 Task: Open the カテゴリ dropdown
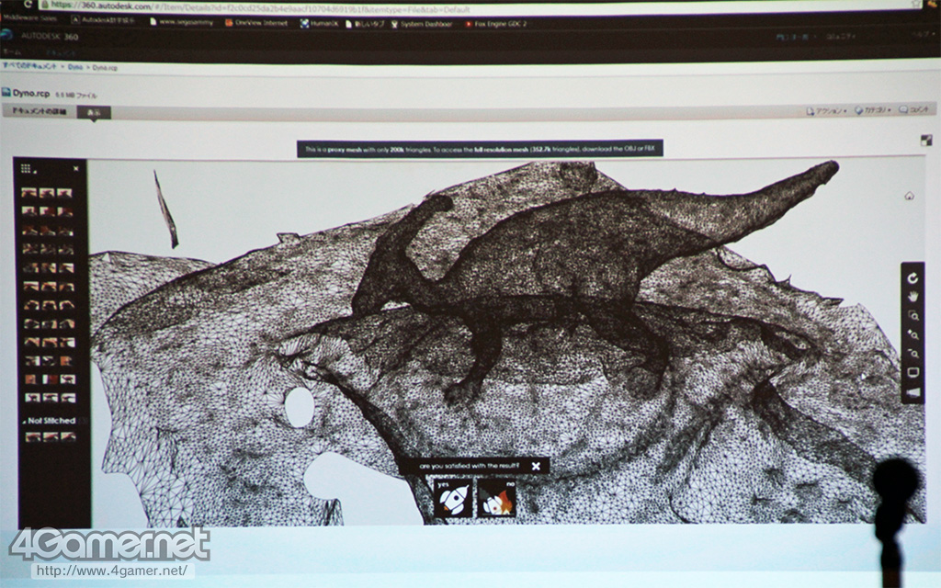click(x=873, y=110)
